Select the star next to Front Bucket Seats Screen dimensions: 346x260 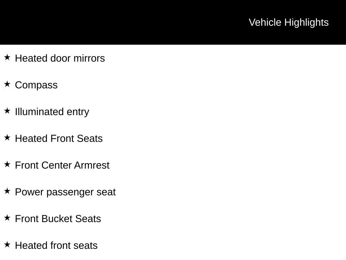[7, 218]
